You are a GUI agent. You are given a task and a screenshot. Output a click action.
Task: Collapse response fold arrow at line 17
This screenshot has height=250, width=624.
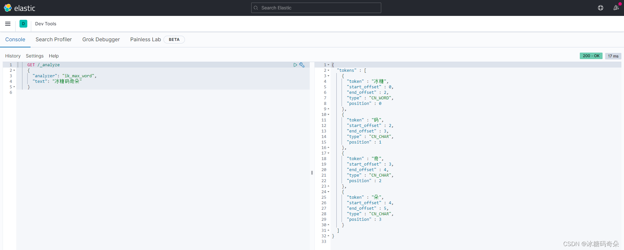[328, 153]
